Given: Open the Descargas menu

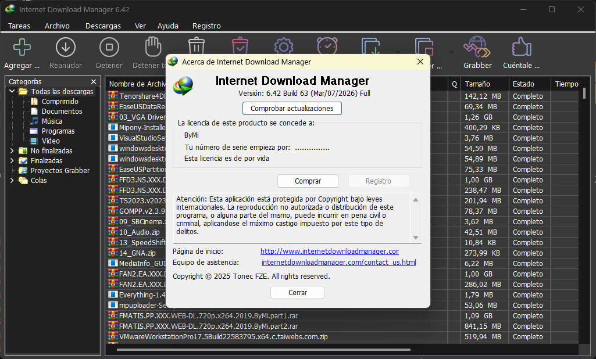Looking at the screenshot, I should (103, 26).
